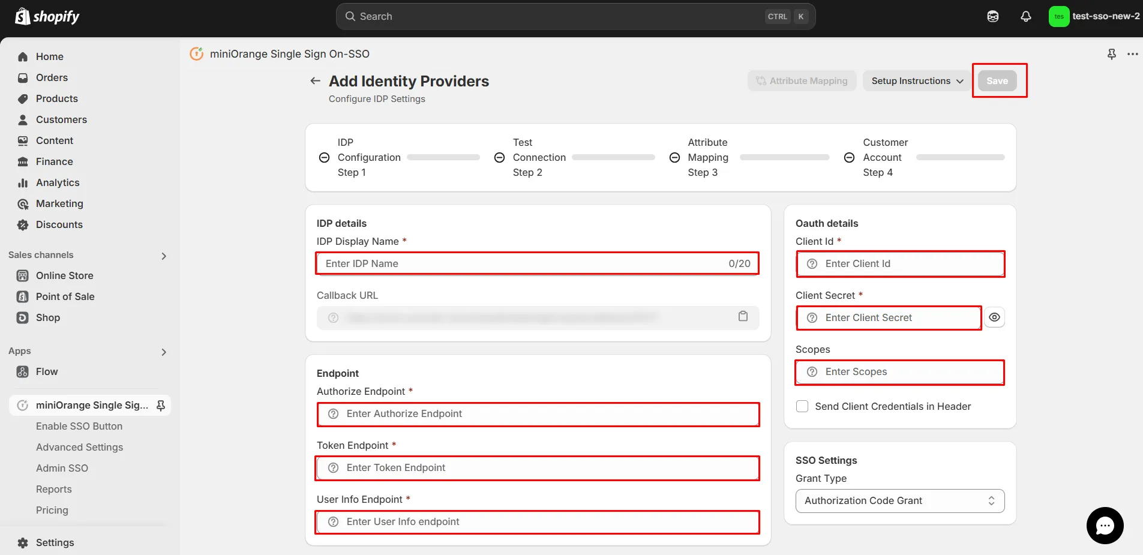Open Enable SSO Button page
The image size is (1143, 555).
coord(79,426)
